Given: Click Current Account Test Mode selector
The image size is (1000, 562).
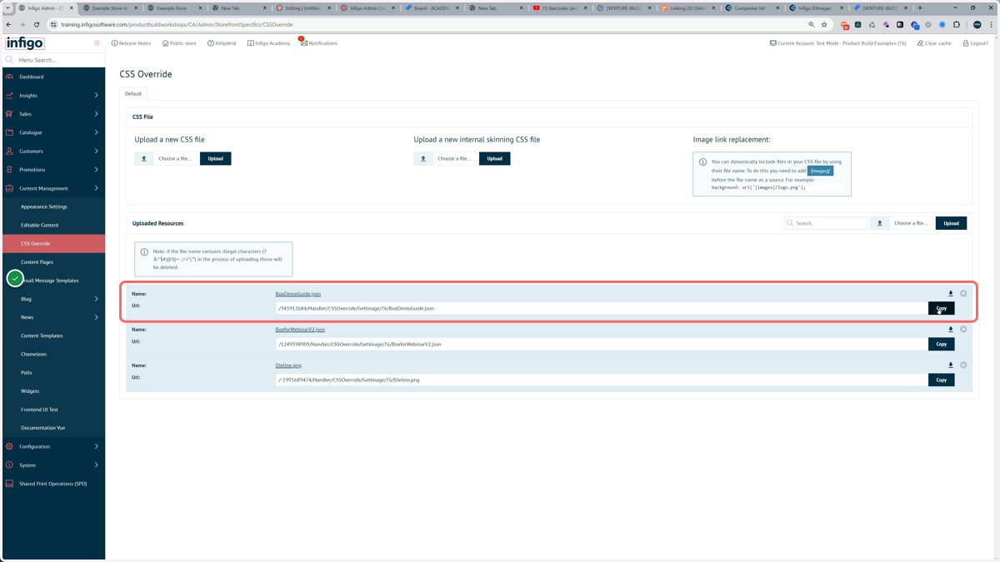Looking at the screenshot, I should 837,43.
